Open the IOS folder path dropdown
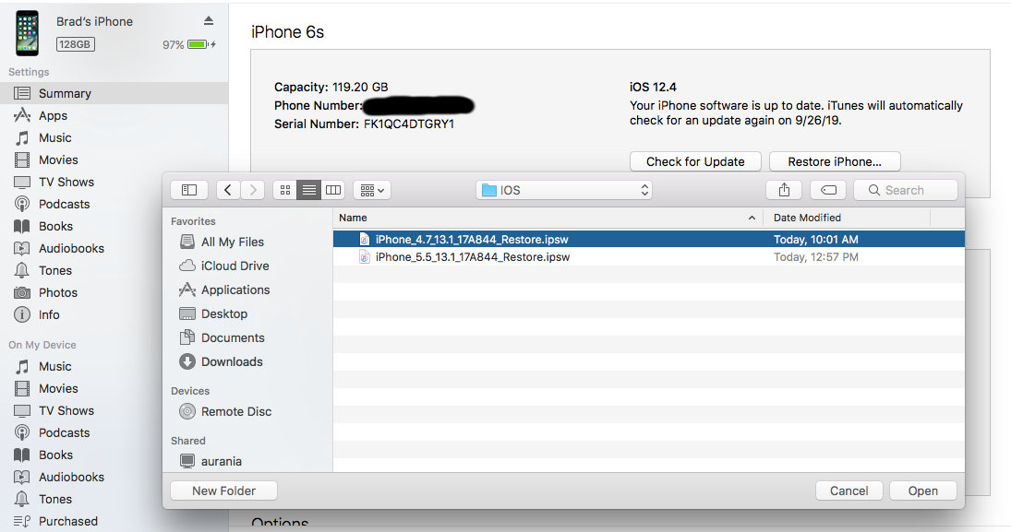1011x532 pixels. point(564,190)
